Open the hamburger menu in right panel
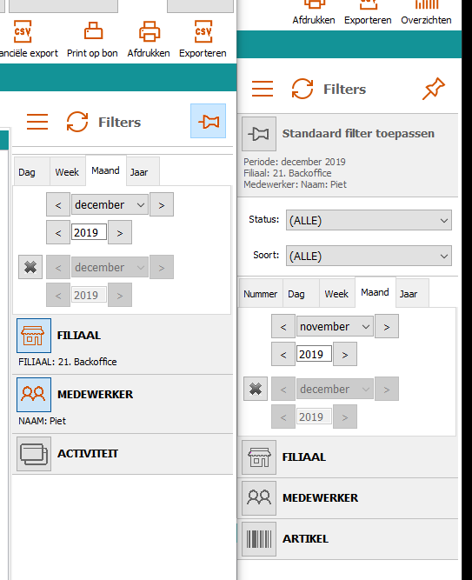The width and height of the screenshot is (472, 580). point(263,89)
